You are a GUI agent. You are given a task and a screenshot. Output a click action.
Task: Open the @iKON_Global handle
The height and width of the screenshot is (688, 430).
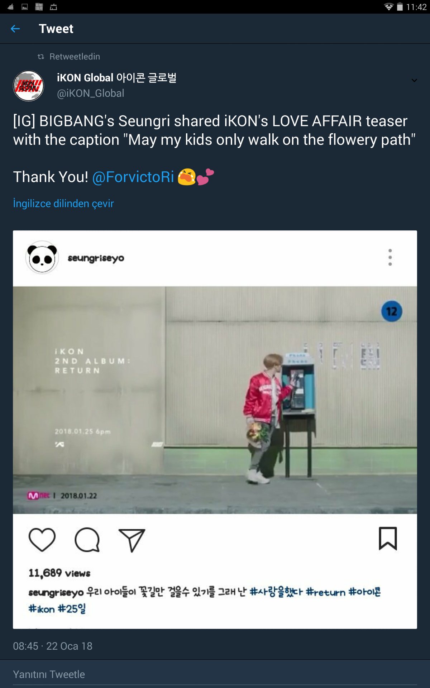click(x=91, y=94)
